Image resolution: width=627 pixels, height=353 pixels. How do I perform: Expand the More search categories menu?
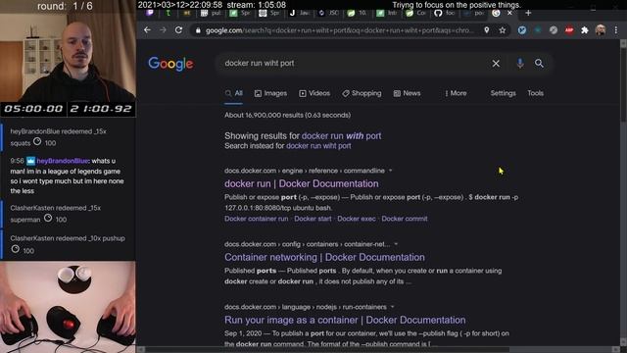pyautogui.click(x=456, y=93)
